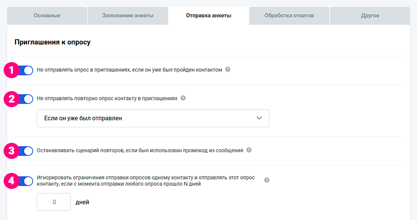Go to the "Обработка ответов" tab
Viewport: 417px width, 220px height.
(289, 16)
